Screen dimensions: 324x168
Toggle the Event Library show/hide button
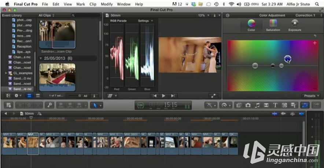(x=8, y=96)
